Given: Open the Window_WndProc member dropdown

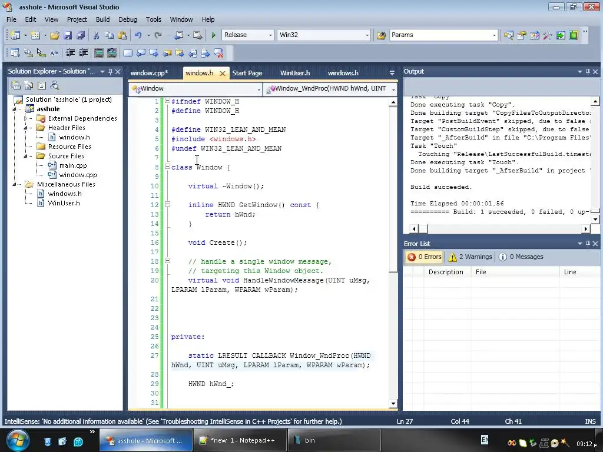Looking at the screenshot, I should click(x=393, y=89).
